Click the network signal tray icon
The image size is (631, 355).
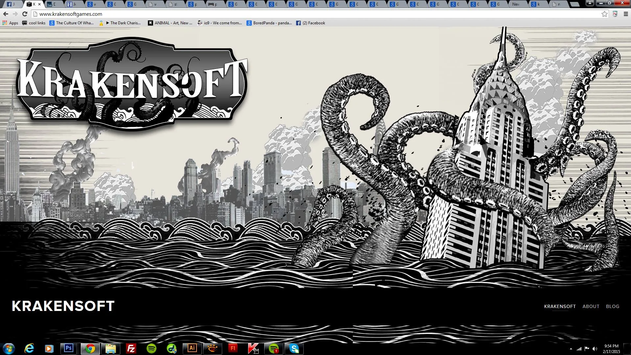pos(579,349)
